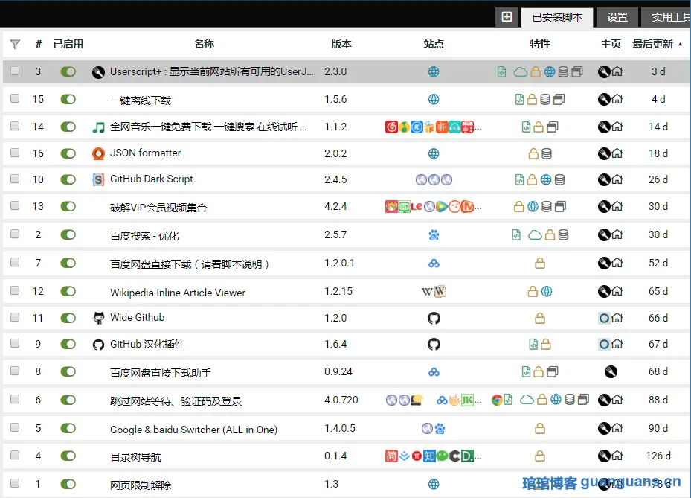The height and width of the screenshot is (498, 691).
Task: Click JSON formatter script icon
Action: (98, 153)
